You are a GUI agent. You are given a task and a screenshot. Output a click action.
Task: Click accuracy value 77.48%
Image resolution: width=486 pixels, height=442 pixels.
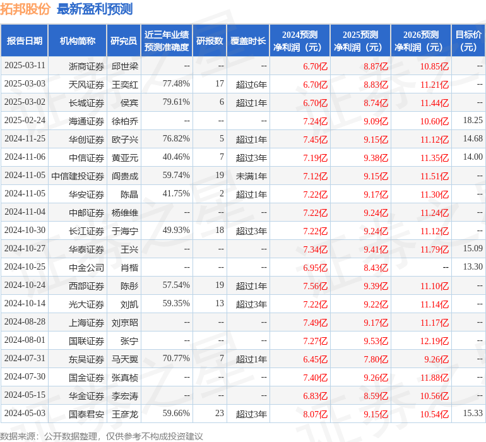(176, 84)
